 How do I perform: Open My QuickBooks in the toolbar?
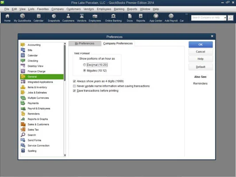point(23,18)
